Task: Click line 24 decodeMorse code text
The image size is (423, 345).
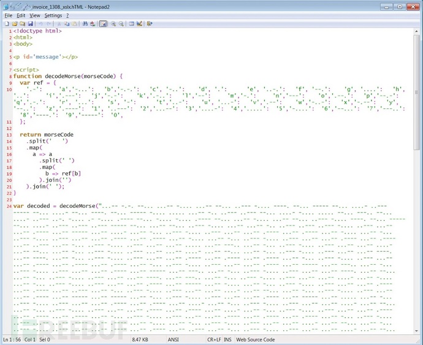Action: coord(67,206)
